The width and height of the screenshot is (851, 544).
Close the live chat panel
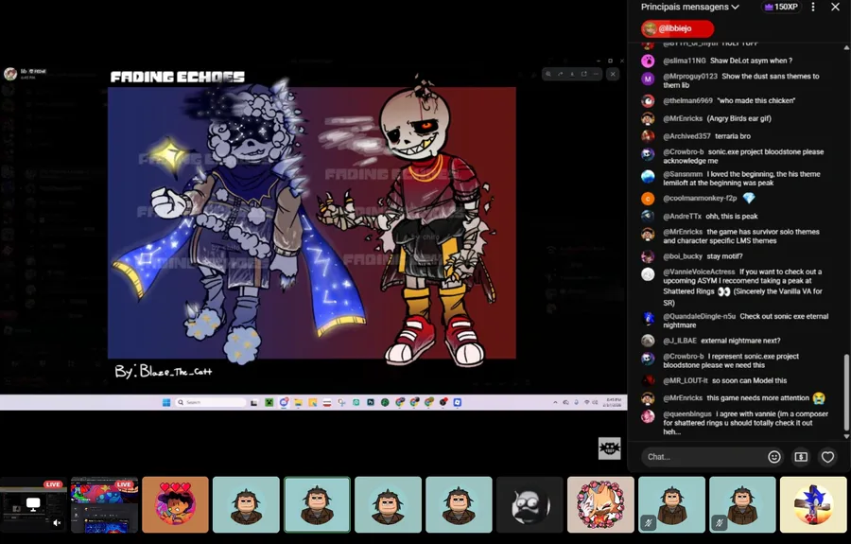pos(835,7)
